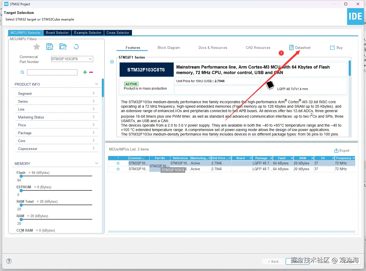
Task: Toggle favorite star in first MCU row
Action: coord(118,163)
